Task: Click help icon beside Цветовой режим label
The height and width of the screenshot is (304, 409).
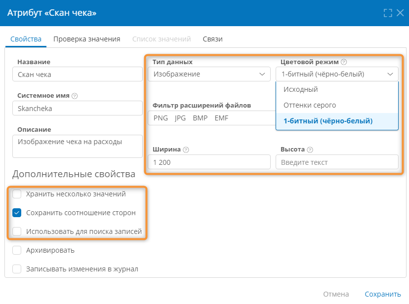Action: [x=344, y=62]
